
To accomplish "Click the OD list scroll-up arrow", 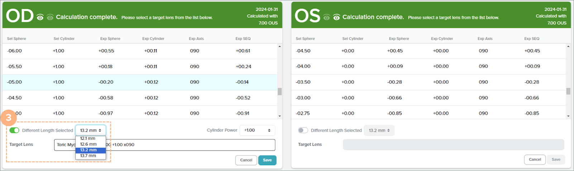I will point(279,47).
